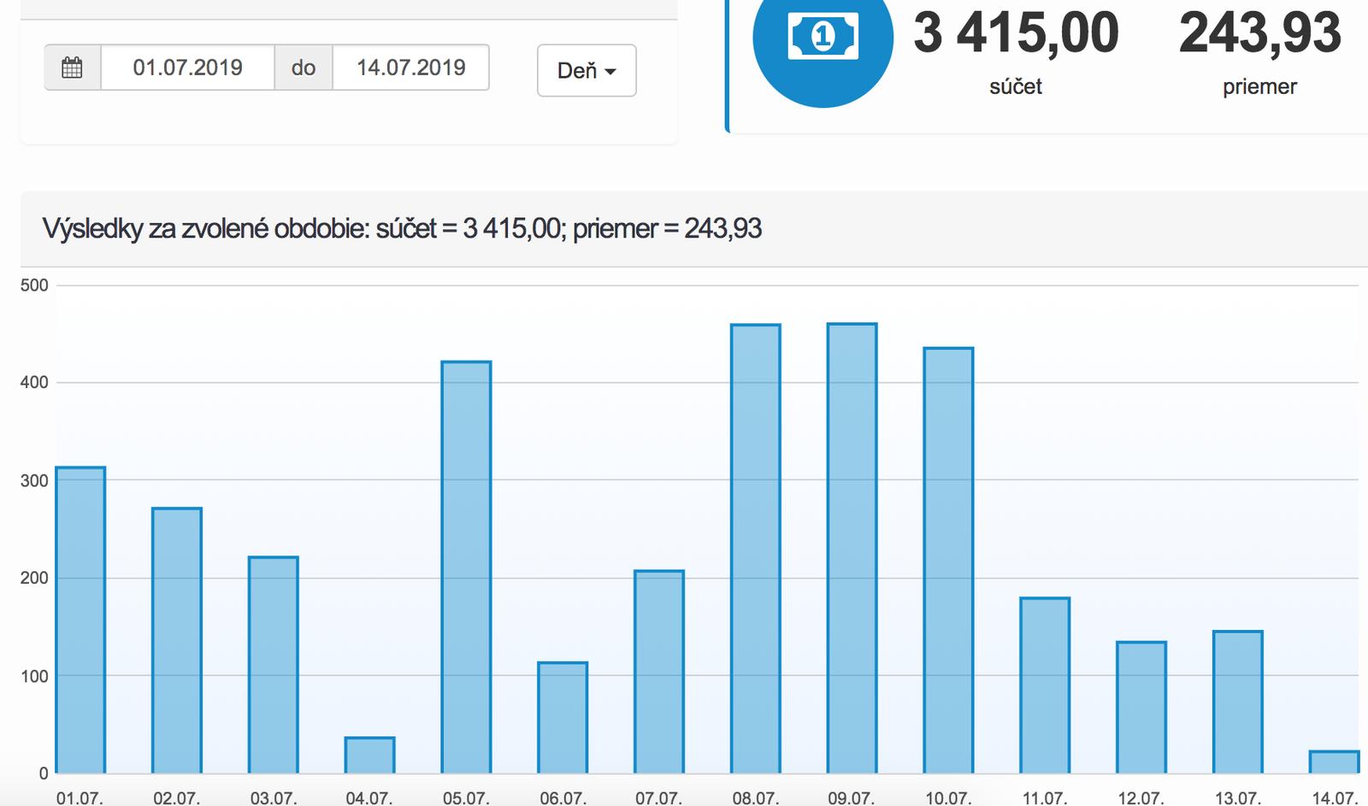Select the 01.07. bar in chart
The image size is (1368, 806).
(80, 620)
